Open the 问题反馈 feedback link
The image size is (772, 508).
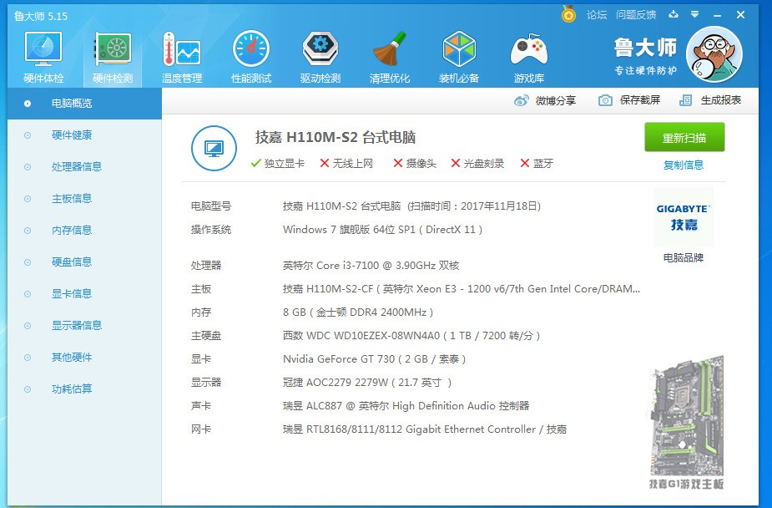point(636,15)
